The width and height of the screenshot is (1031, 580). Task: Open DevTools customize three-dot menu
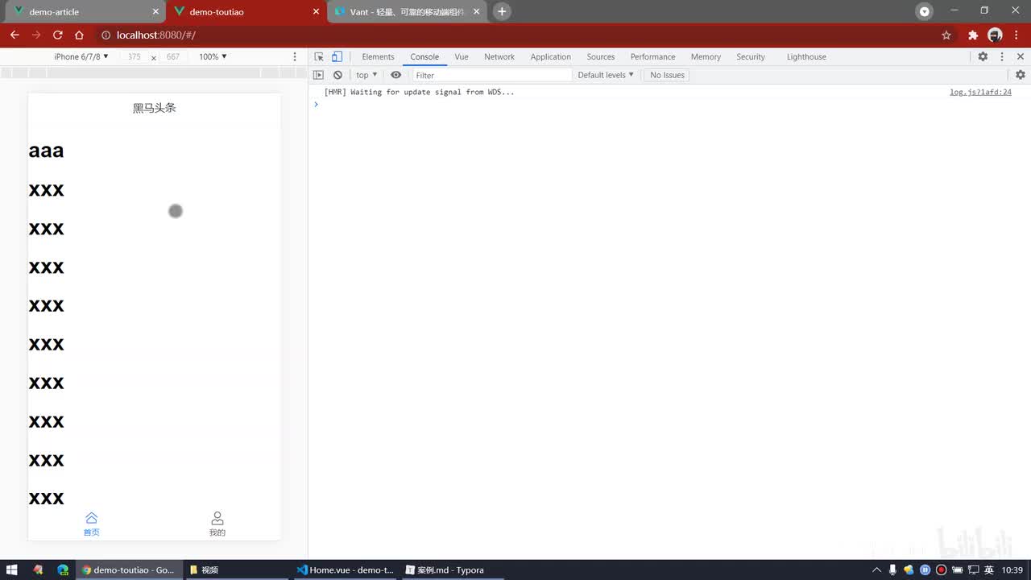1002,56
